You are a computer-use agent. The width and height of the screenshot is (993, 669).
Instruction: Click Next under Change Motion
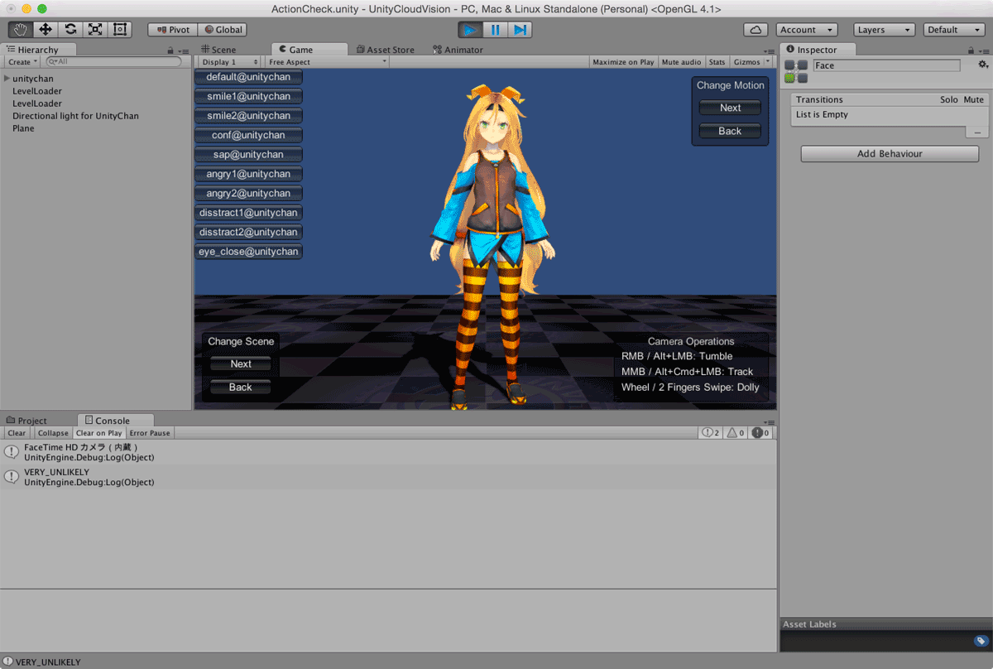click(x=730, y=108)
